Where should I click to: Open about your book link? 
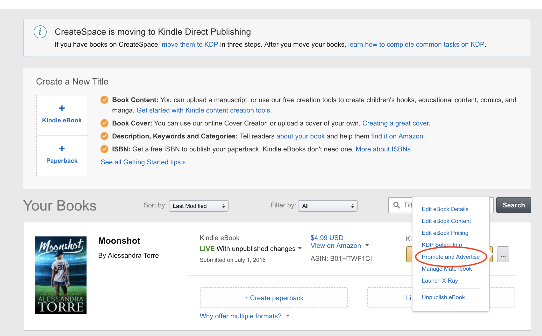[x=300, y=136]
